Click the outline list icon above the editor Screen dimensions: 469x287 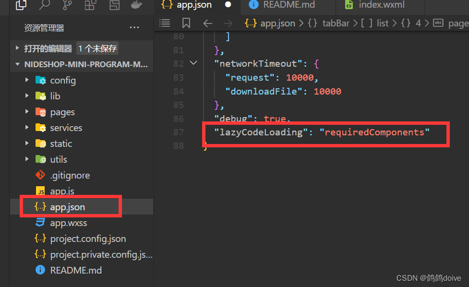coord(164,23)
